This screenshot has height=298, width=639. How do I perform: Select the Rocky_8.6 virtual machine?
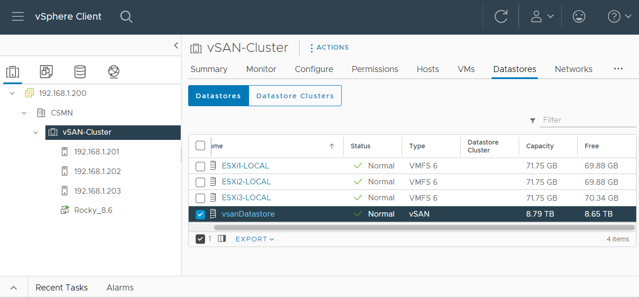pyautogui.click(x=93, y=210)
